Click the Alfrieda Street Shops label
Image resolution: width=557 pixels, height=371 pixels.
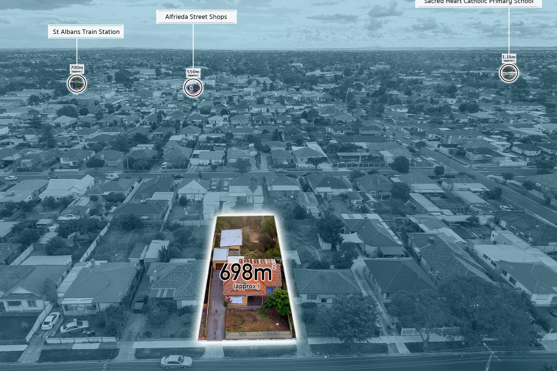coord(196,17)
